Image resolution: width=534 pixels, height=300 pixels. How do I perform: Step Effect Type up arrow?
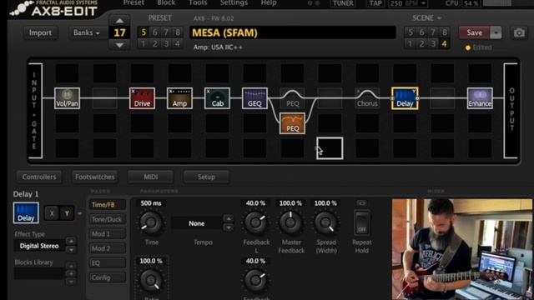tap(71, 241)
